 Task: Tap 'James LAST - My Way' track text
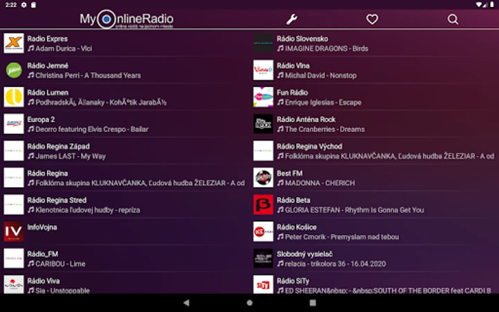[x=71, y=156]
